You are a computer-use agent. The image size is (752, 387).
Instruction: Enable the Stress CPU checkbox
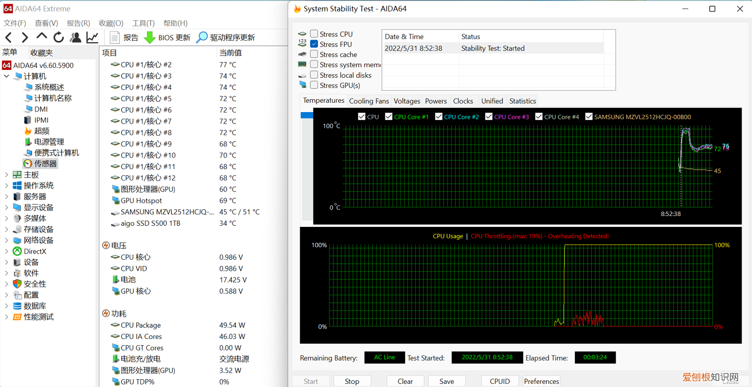(314, 34)
